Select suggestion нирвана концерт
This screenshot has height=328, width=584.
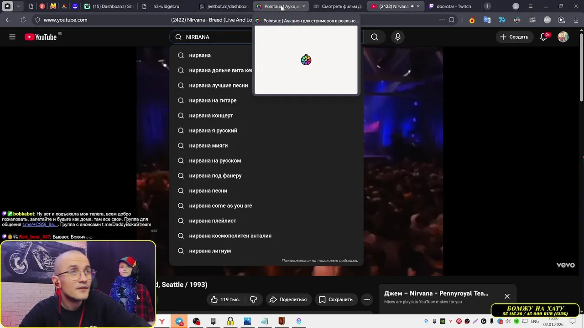266,115
